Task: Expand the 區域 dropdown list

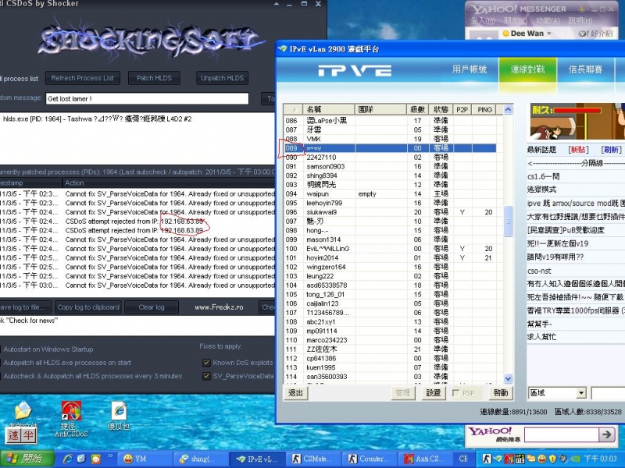Action: (x=580, y=393)
